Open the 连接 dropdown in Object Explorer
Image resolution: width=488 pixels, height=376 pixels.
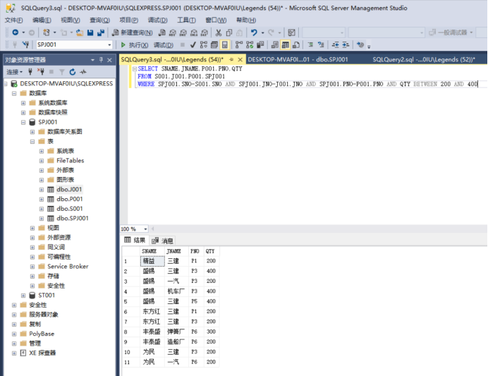click(x=15, y=72)
